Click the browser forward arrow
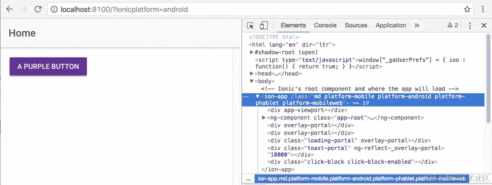 click(24, 9)
